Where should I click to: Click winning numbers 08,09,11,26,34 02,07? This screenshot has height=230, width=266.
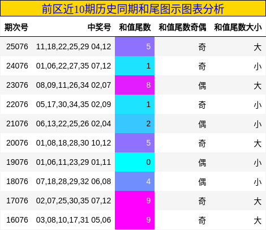[x=74, y=85]
